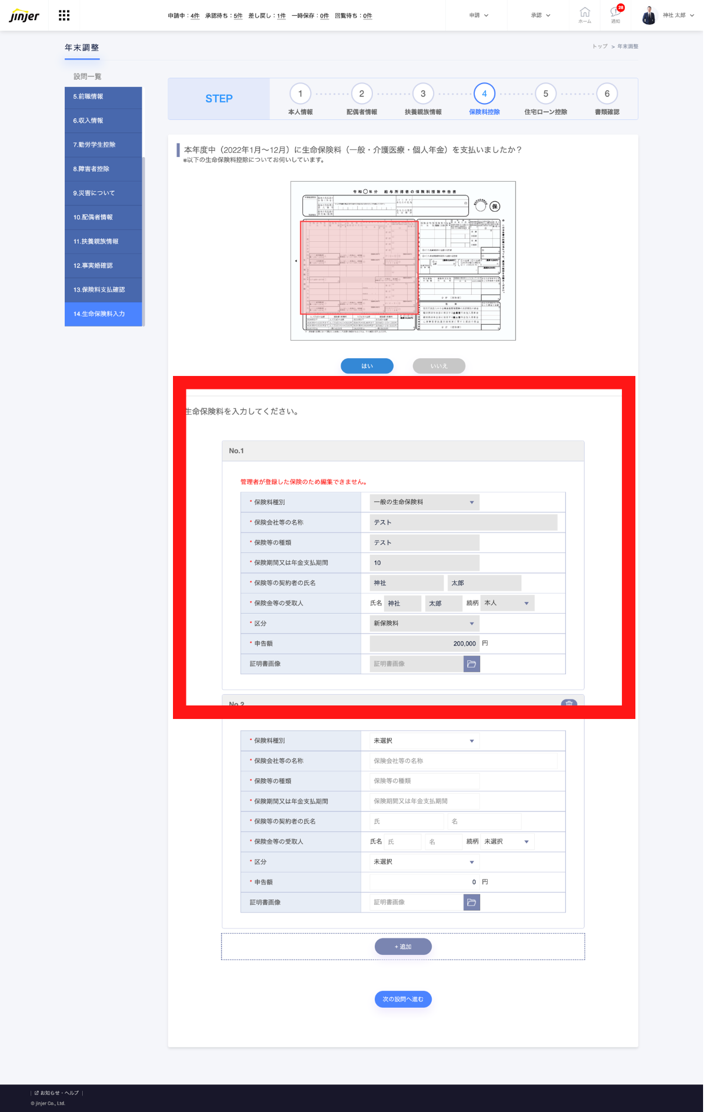This screenshot has height=1112, width=706.
Task: Go to Home via house icon
Action: [585, 15]
